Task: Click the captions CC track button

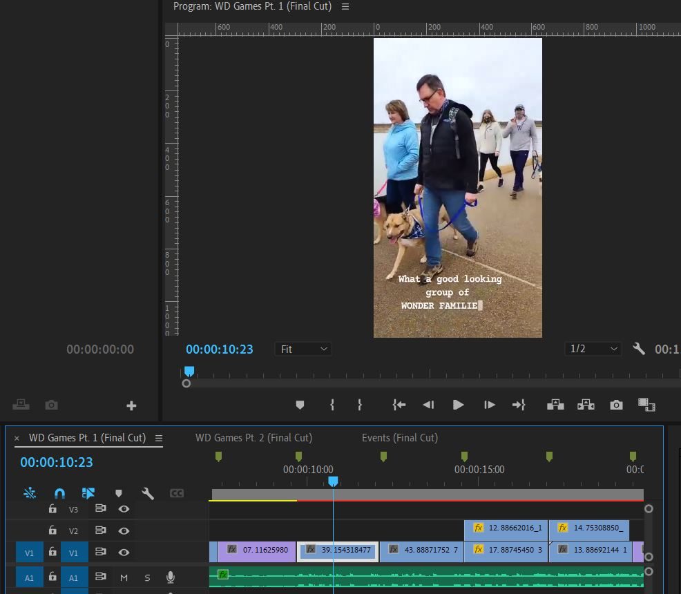Action: pos(177,493)
